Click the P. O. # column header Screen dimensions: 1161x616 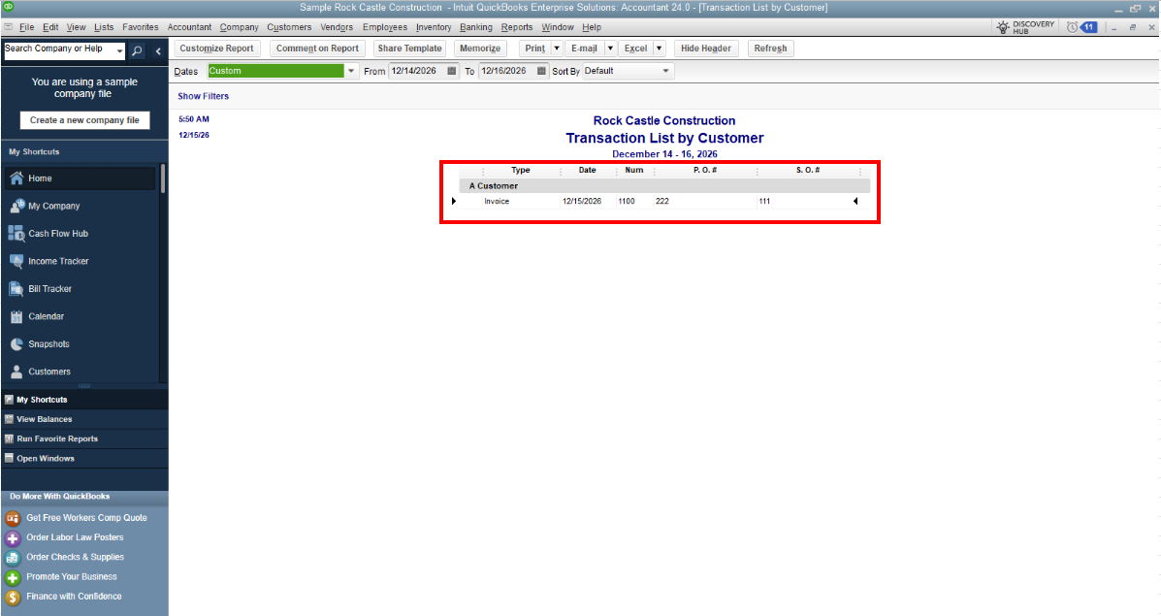705,171
